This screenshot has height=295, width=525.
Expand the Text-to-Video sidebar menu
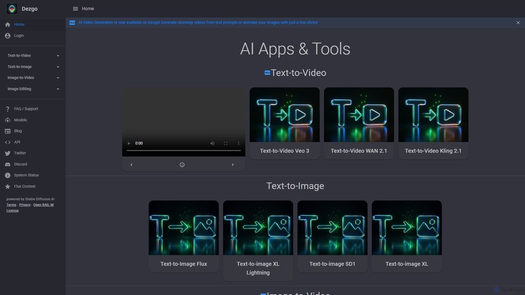(x=33, y=56)
